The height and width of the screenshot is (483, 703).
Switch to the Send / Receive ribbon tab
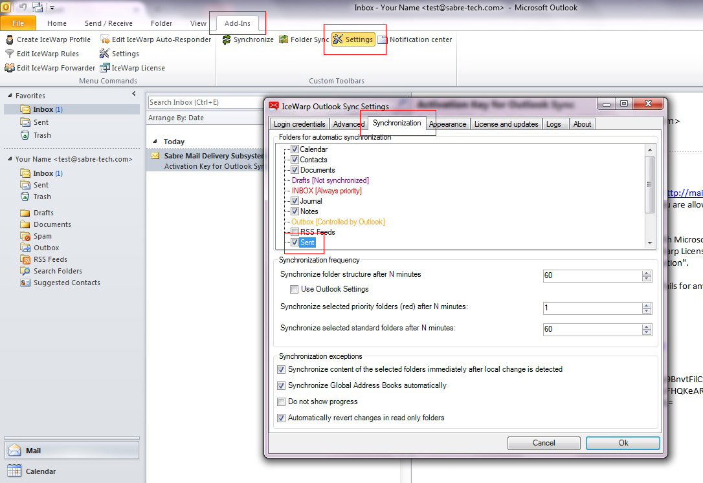pyautogui.click(x=109, y=23)
